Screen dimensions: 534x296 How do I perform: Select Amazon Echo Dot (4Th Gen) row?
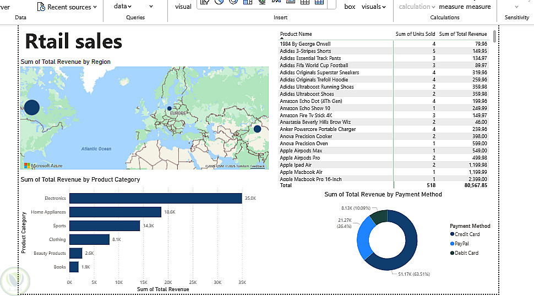click(383, 101)
